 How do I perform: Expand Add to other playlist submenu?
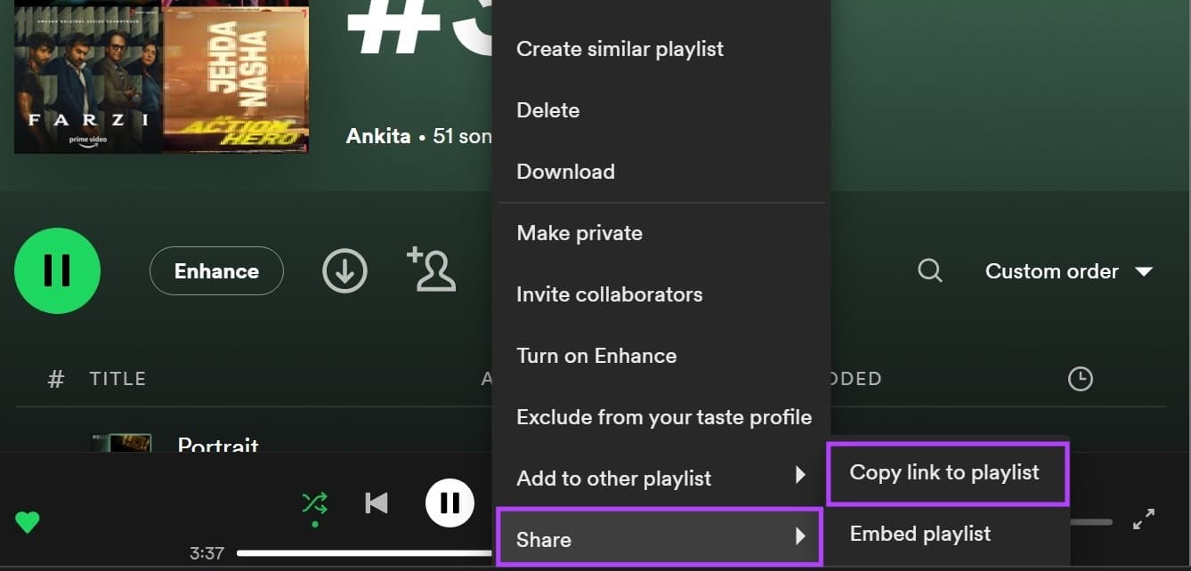[x=660, y=478]
